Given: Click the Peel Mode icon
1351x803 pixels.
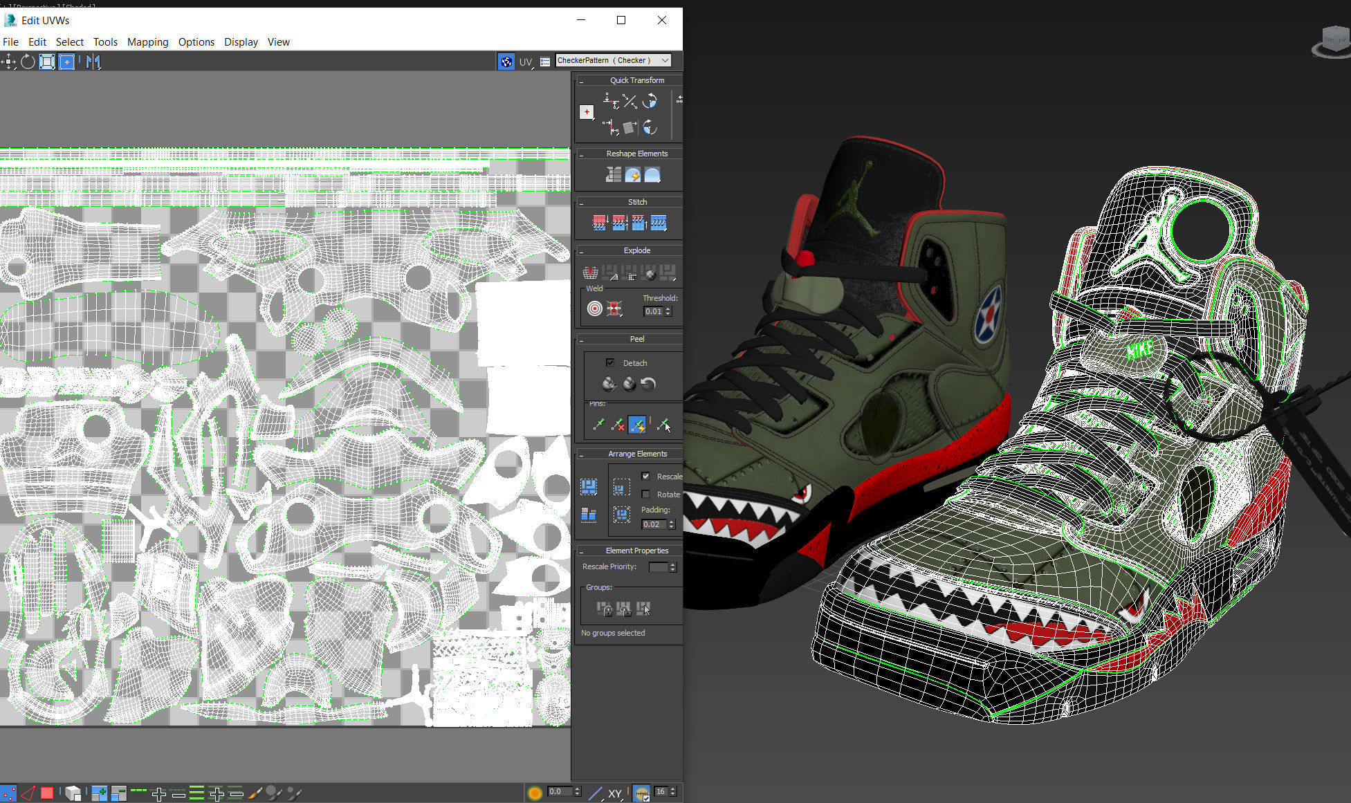Looking at the screenshot, I should point(629,384).
